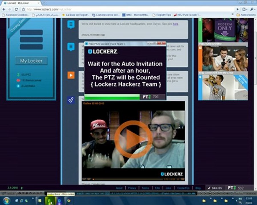Click the browser forward arrow
The width and height of the screenshot is (257, 205).
pyautogui.click(x=9, y=9)
